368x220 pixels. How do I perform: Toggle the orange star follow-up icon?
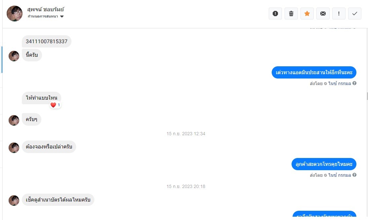pos(307,14)
